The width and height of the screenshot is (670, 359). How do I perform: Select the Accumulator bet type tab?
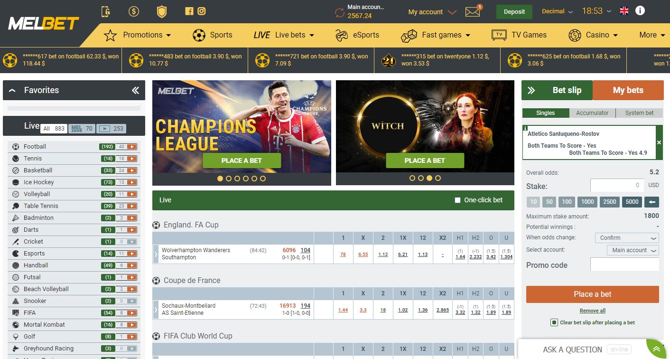coord(592,113)
